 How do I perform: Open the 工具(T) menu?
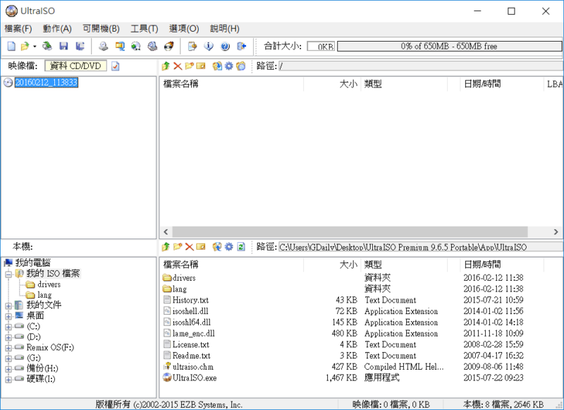pos(145,28)
